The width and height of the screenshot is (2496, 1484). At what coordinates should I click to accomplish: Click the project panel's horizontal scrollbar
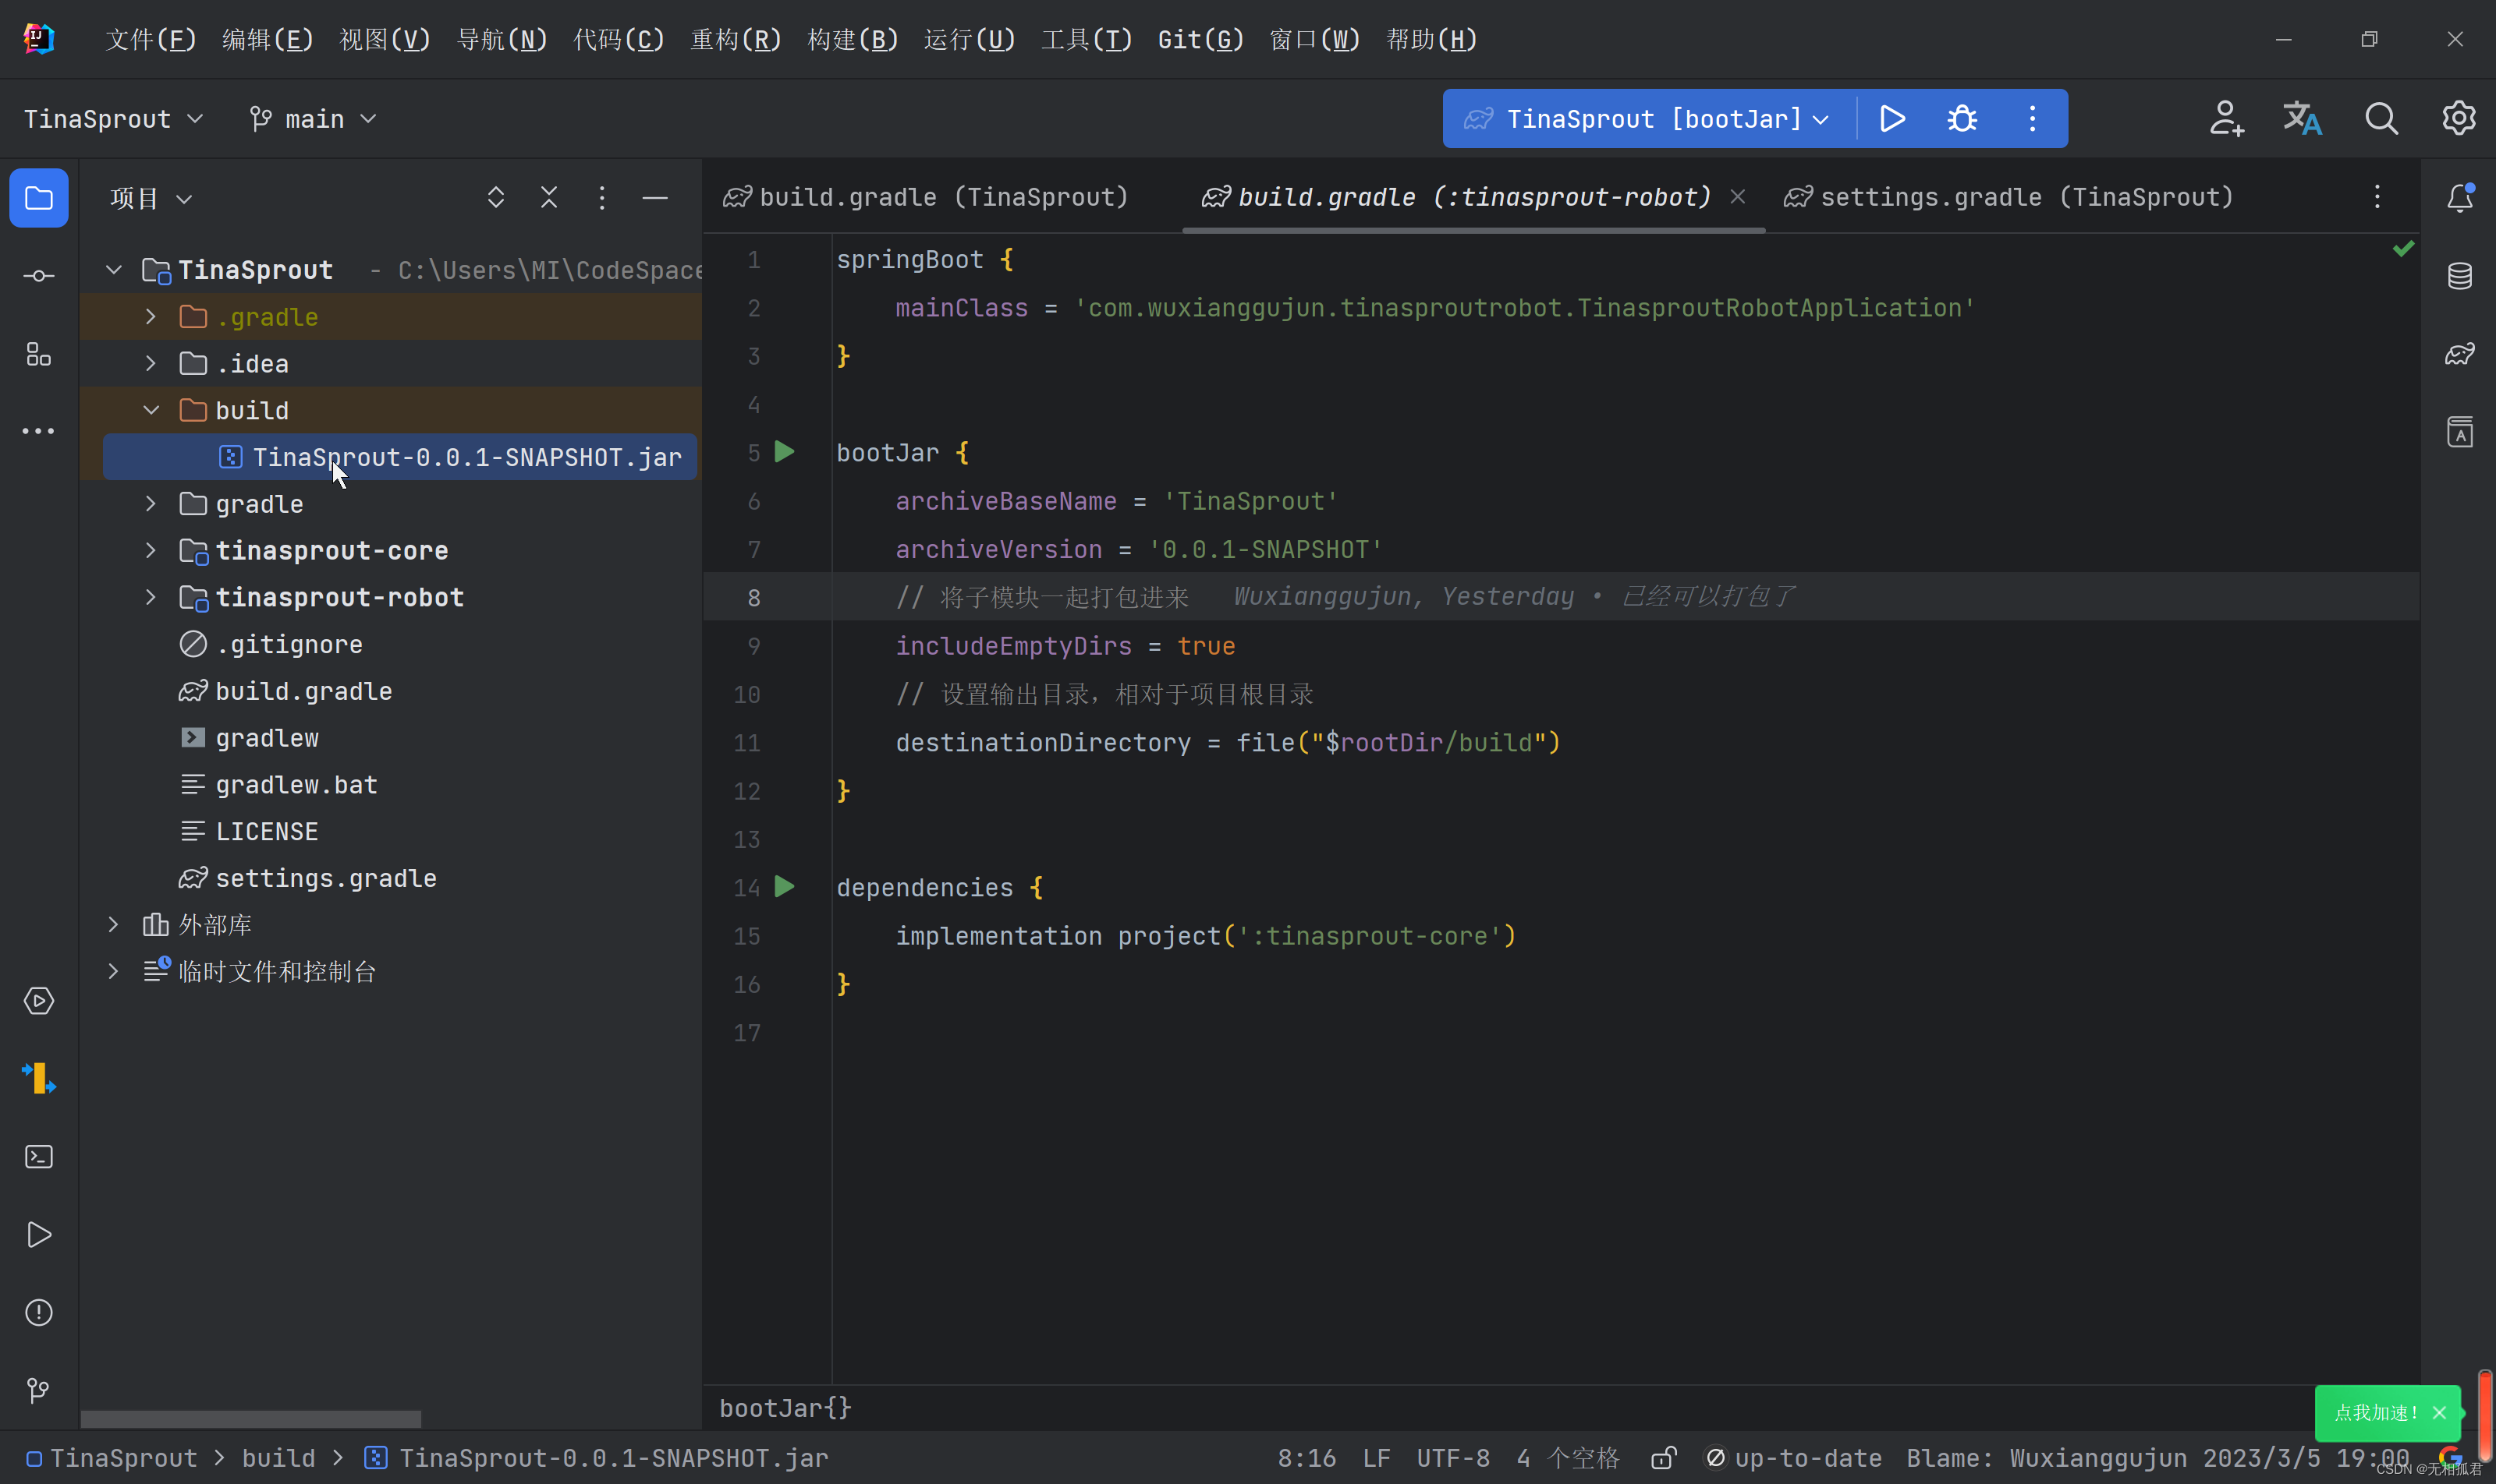[250, 1418]
